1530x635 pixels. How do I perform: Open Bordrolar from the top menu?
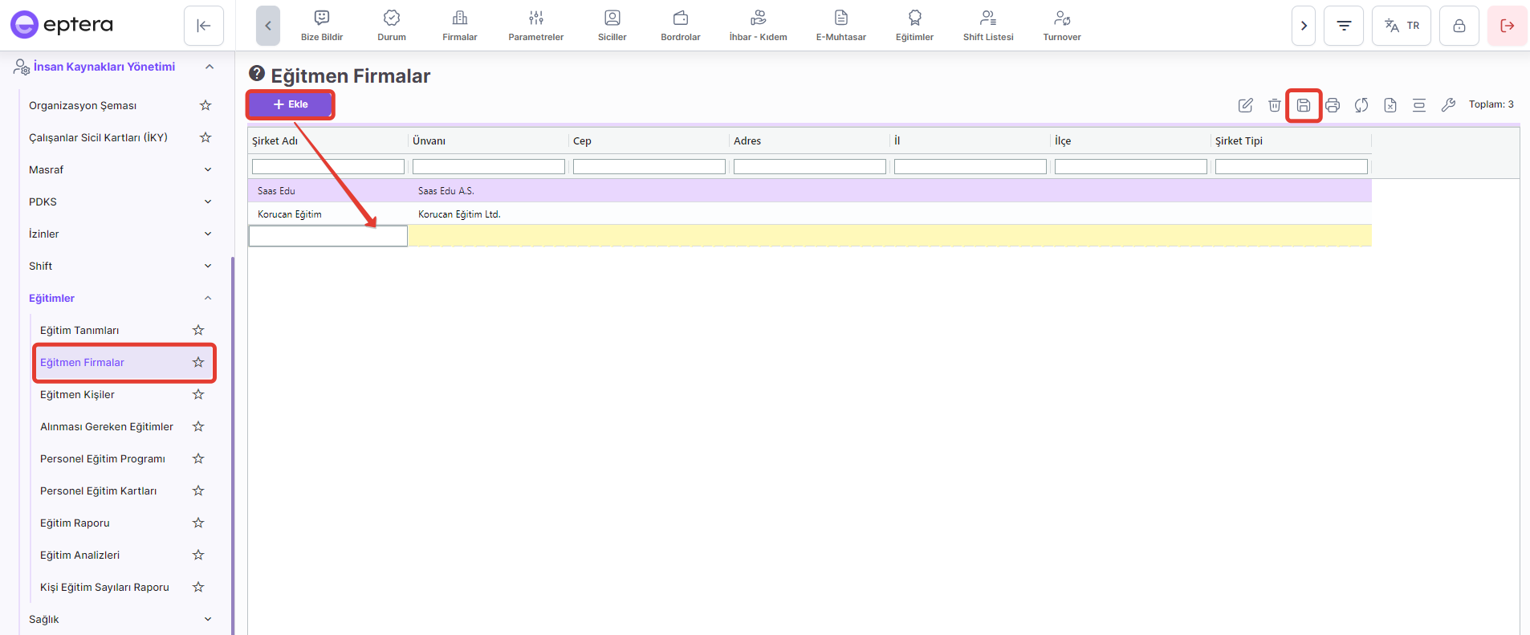tap(680, 26)
